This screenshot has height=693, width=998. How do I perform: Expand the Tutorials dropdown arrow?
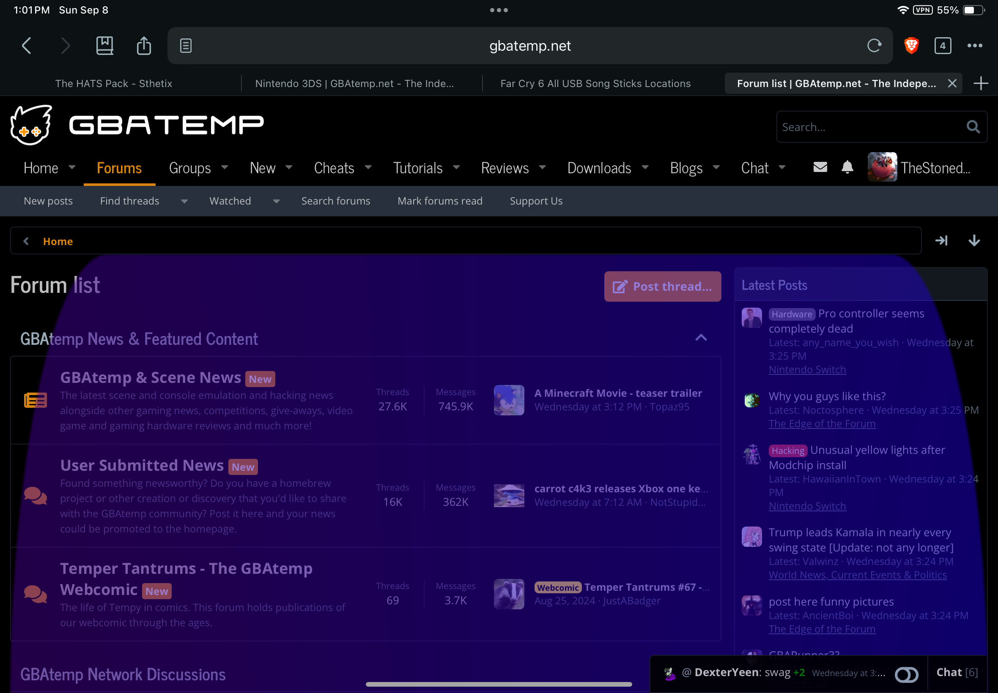click(457, 167)
